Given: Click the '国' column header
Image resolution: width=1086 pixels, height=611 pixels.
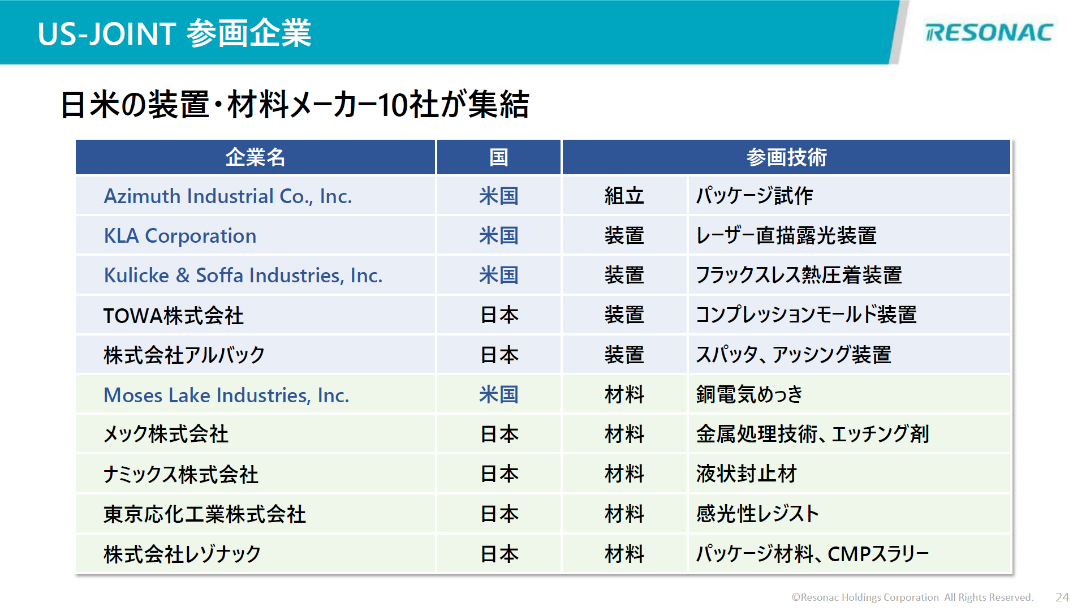Looking at the screenshot, I should [x=498, y=157].
